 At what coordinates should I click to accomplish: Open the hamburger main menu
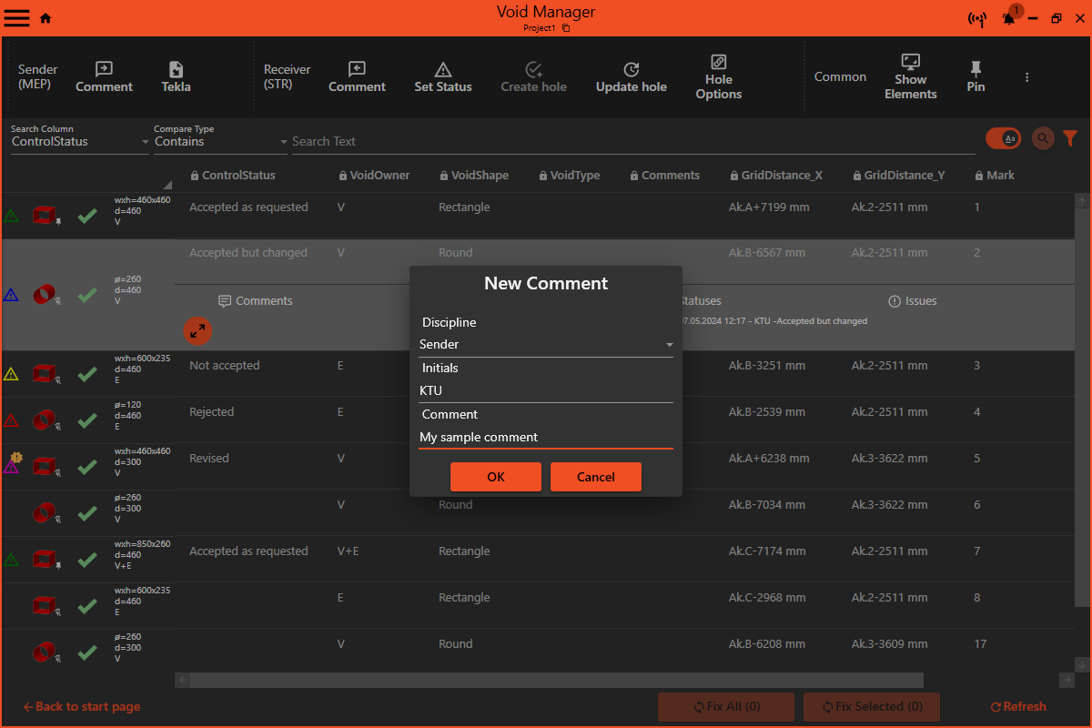tap(17, 18)
